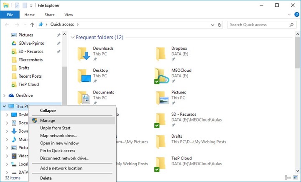Collapse the Frequent folders section

coord(73,38)
